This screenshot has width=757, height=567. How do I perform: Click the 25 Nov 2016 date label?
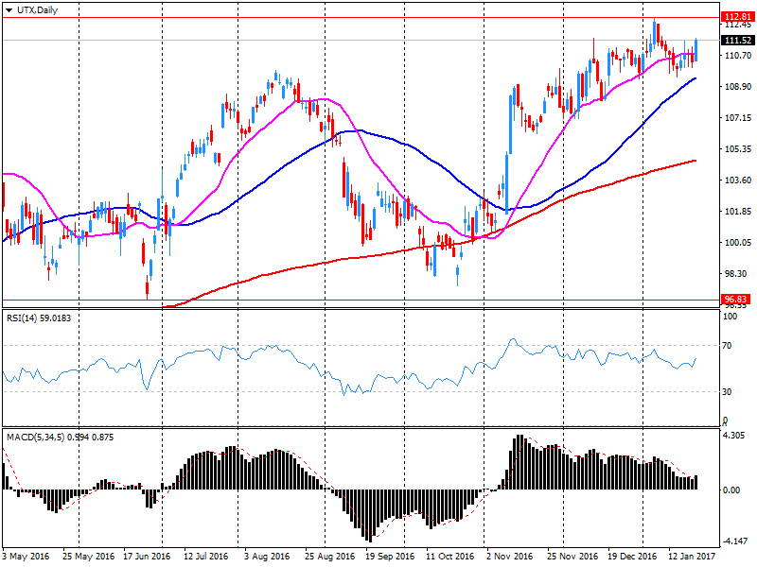(x=572, y=557)
